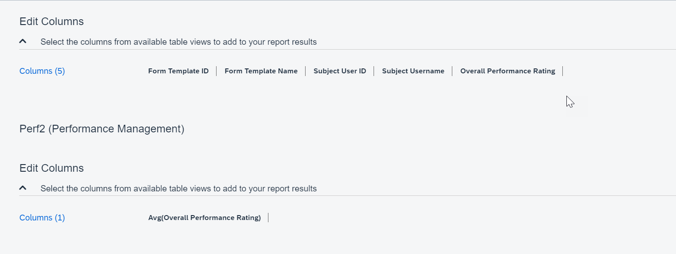Click the Avg(Overall Performance Rating) column

(x=204, y=218)
